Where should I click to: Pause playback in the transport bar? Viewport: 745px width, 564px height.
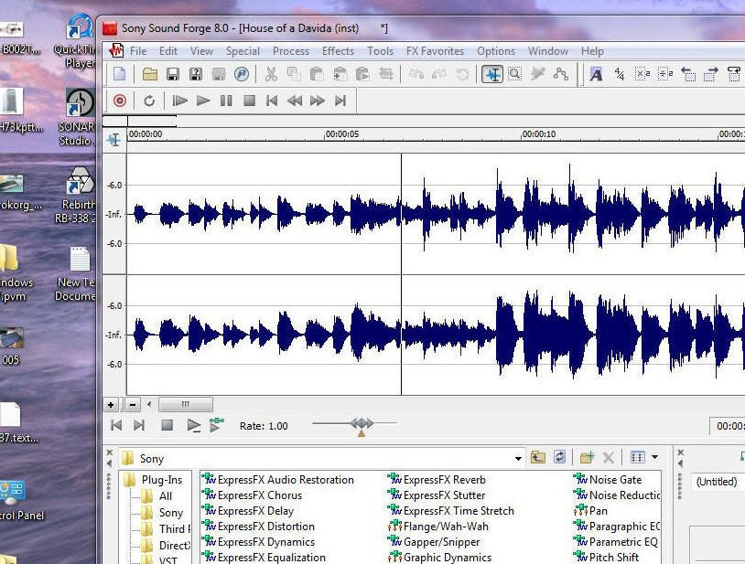(226, 101)
